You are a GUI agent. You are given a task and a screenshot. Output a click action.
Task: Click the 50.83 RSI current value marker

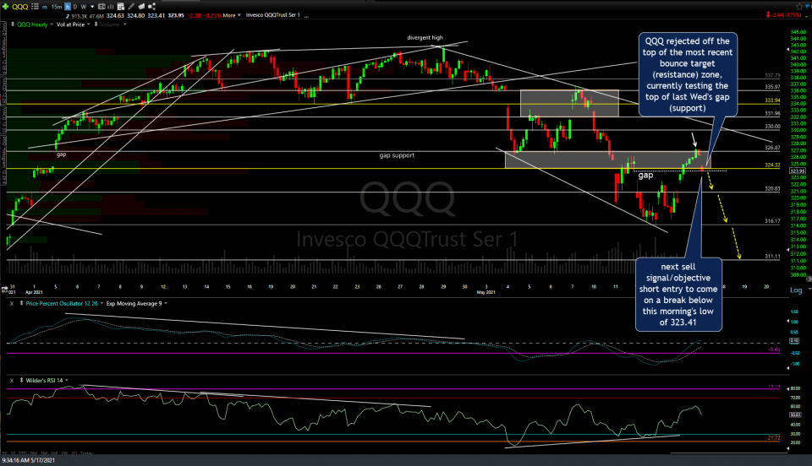point(795,415)
